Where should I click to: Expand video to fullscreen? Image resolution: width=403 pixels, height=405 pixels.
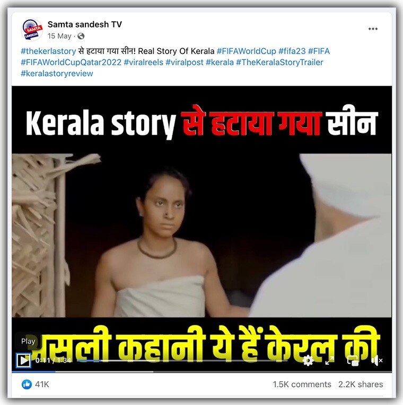pyautogui.click(x=329, y=361)
